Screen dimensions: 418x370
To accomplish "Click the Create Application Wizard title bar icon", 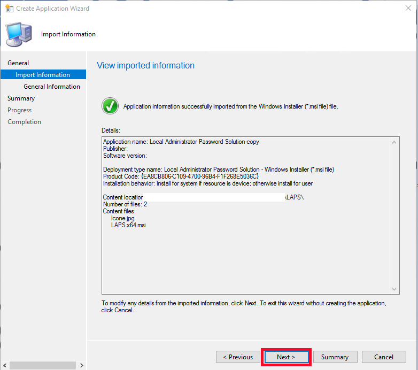I will tap(9, 9).
